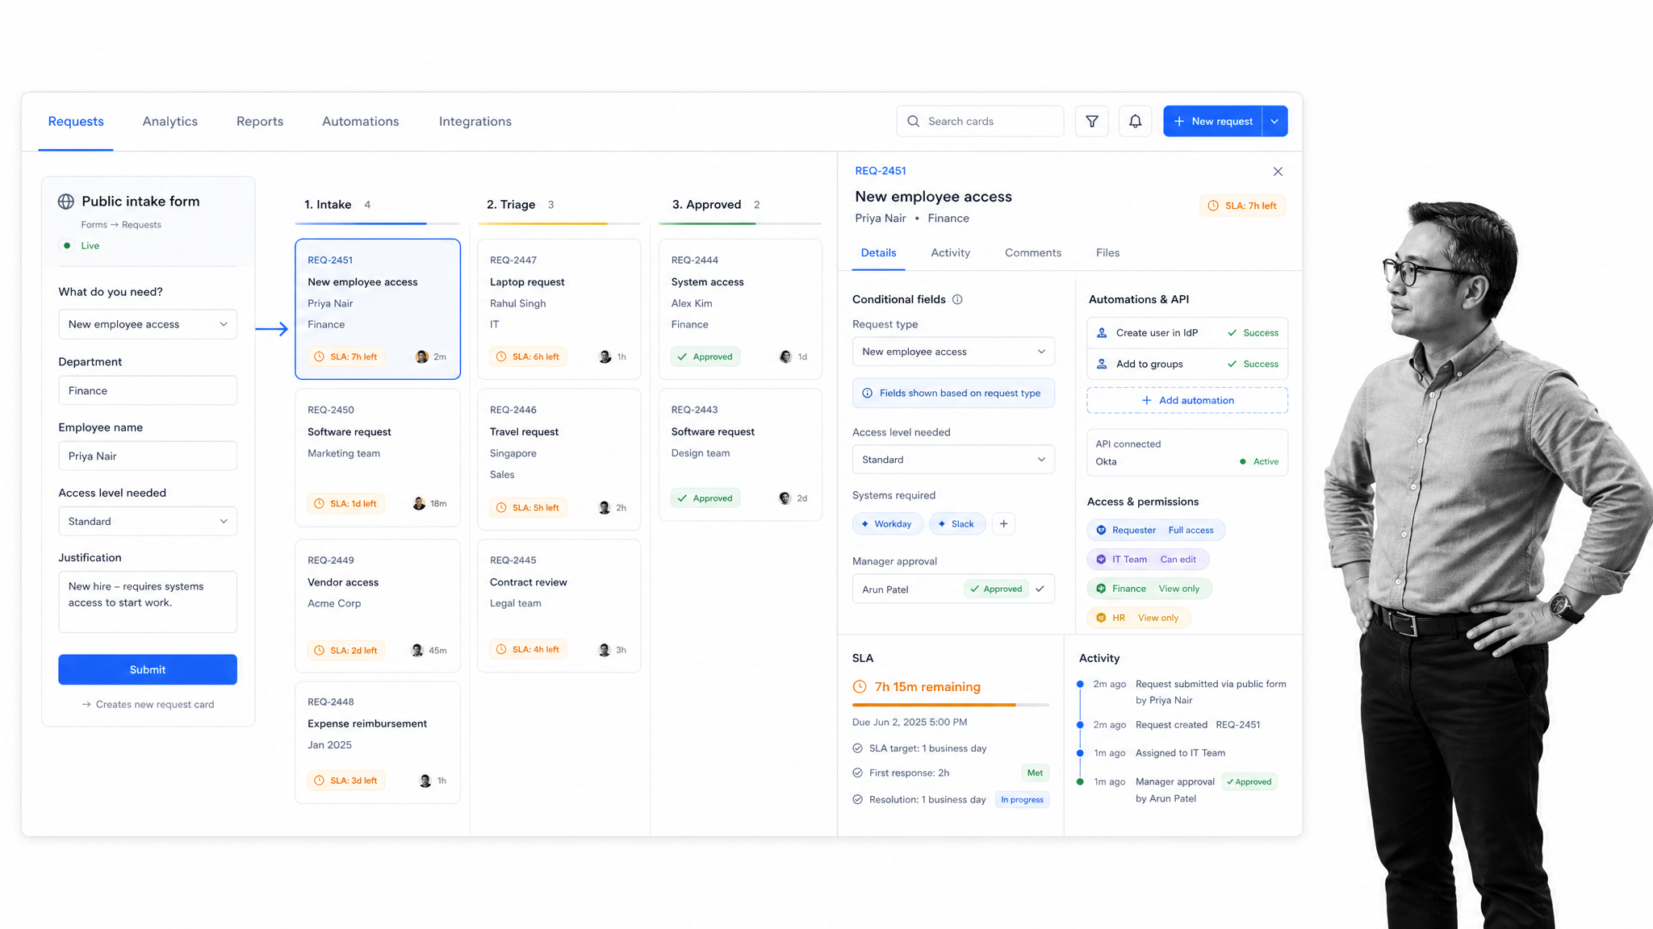Open the Integrations tab
Viewport: 1653px width, 929px height.
pyautogui.click(x=475, y=121)
